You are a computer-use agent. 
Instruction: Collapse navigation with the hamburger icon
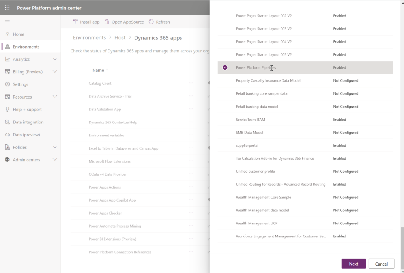(x=7, y=21)
